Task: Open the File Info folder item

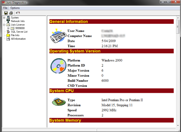Action: [x=15, y=35]
